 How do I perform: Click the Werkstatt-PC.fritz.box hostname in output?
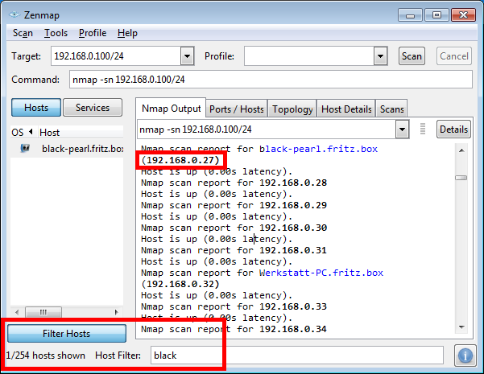point(321,273)
